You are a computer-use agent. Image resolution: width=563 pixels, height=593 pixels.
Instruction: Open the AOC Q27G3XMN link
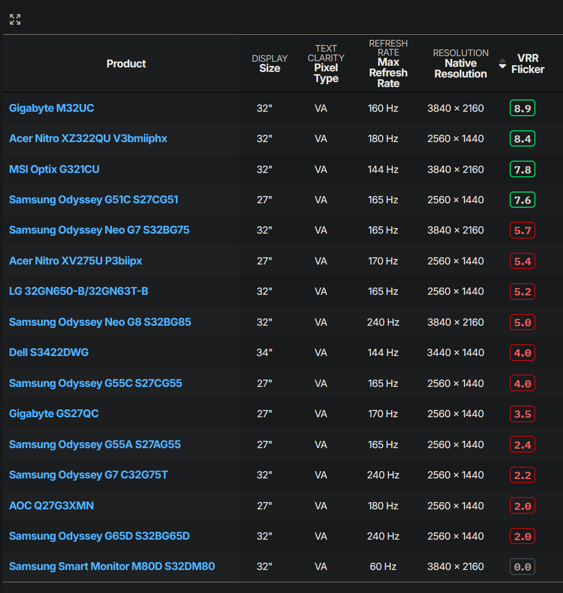pyautogui.click(x=52, y=505)
